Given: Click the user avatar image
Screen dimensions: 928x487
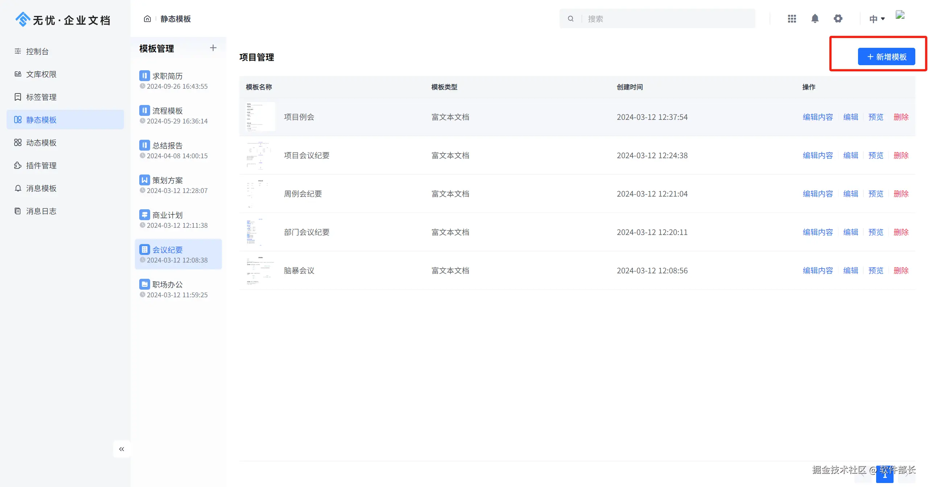Looking at the screenshot, I should (900, 15).
